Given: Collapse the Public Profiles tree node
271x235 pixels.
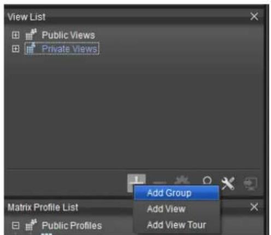Looking at the screenshot, I should pyautogui.click(x=15, y=226).
